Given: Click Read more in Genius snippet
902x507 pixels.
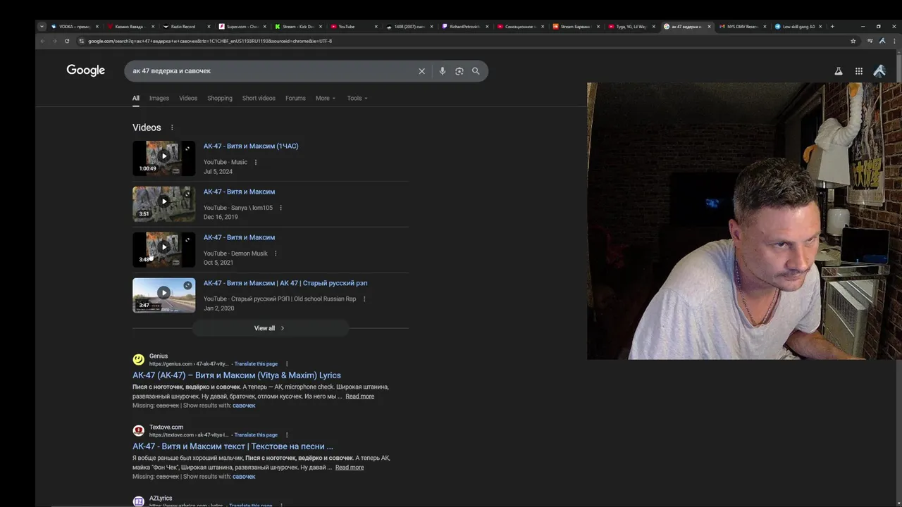Looking at the screenshot, I should (359, 396).
